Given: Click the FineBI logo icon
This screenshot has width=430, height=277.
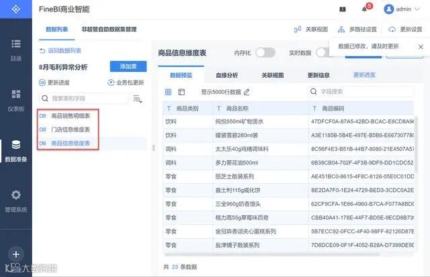Looking at the screenshot, I should [16, 9].
